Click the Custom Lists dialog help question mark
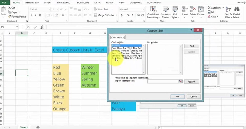The height and width of the screenshot is (129, 246). 191,30
